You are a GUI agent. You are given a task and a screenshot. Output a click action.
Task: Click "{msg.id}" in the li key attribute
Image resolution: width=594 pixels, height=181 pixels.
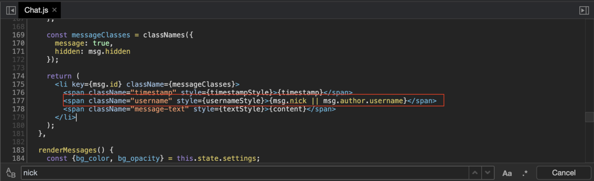click(x=105, y=84)
